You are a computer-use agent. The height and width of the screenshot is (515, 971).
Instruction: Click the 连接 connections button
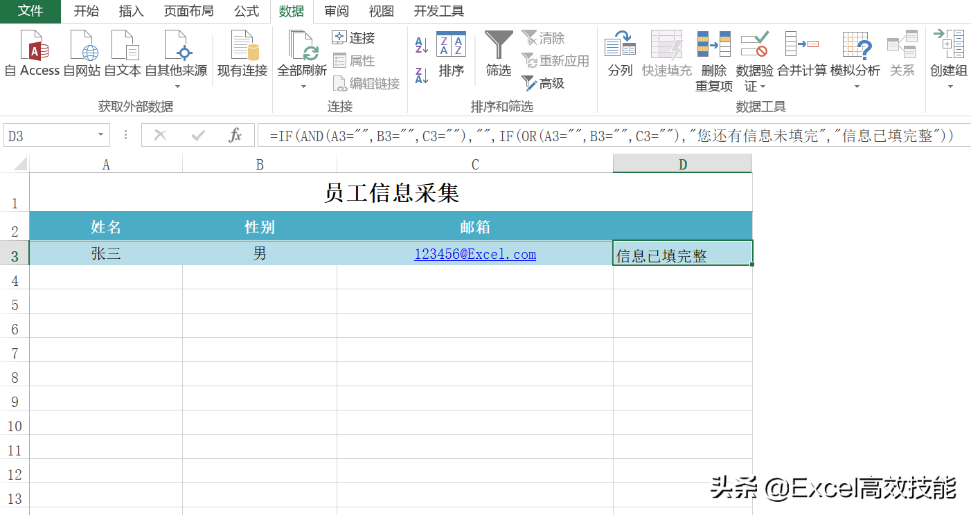(x=354, y=38)
